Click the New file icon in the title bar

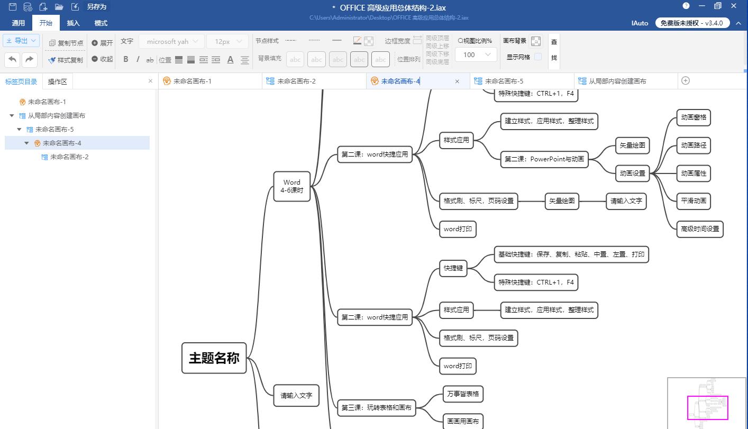43,7
